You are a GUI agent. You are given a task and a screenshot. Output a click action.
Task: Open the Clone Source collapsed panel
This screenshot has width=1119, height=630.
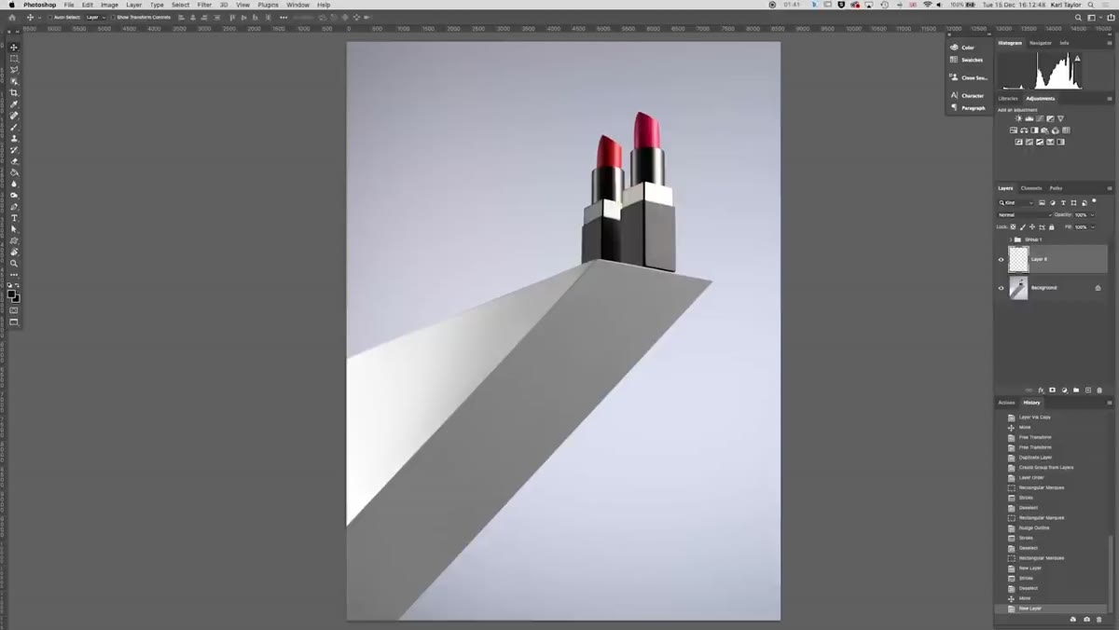click(x=968, y=77)
